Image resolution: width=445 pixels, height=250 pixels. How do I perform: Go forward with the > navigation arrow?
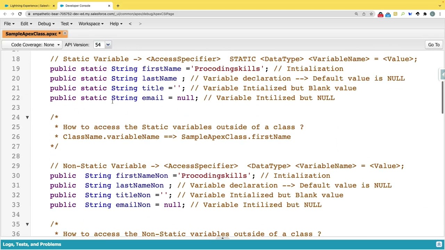tap(140, 24)
